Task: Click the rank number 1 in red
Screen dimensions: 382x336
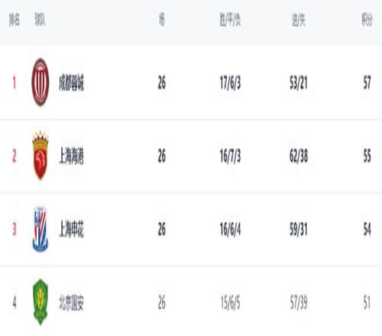Action: [x=15, y=82]
